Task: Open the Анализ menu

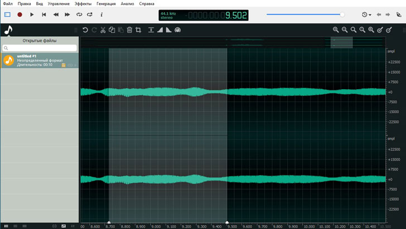Action: [127, 4]
